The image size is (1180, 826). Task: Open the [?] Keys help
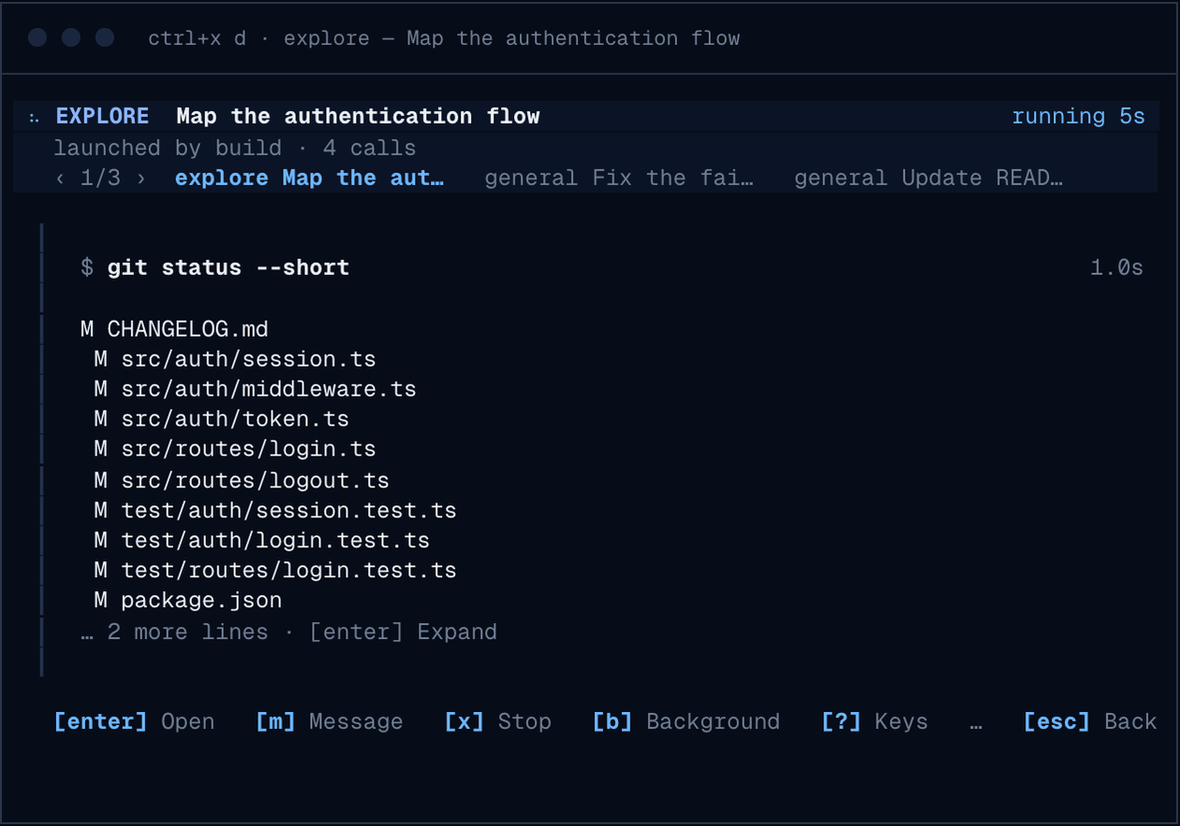[875, 721]
